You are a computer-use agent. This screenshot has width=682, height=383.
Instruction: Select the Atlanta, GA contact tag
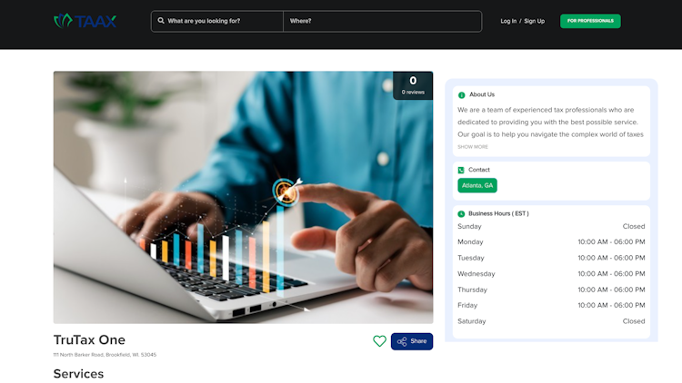[477, 185]
